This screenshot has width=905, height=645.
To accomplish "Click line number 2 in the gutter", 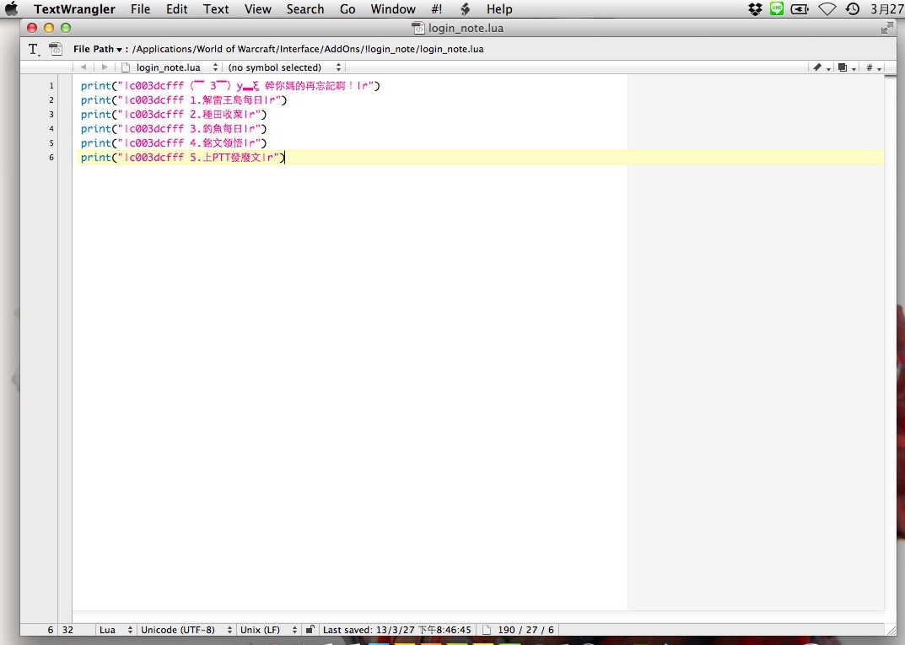I will (51, 99).
